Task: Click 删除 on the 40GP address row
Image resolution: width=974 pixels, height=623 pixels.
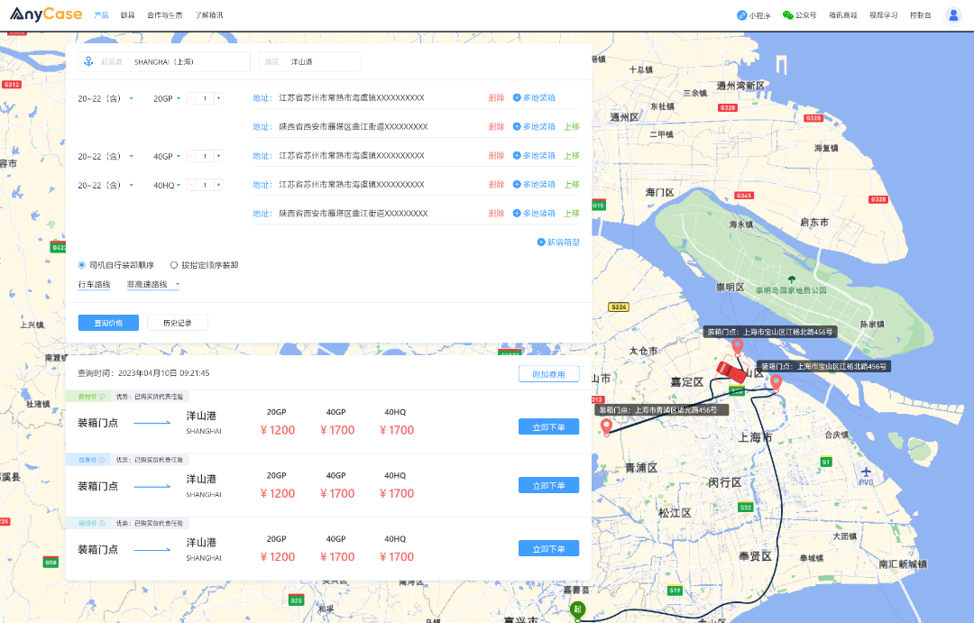Action: (496, 156)
